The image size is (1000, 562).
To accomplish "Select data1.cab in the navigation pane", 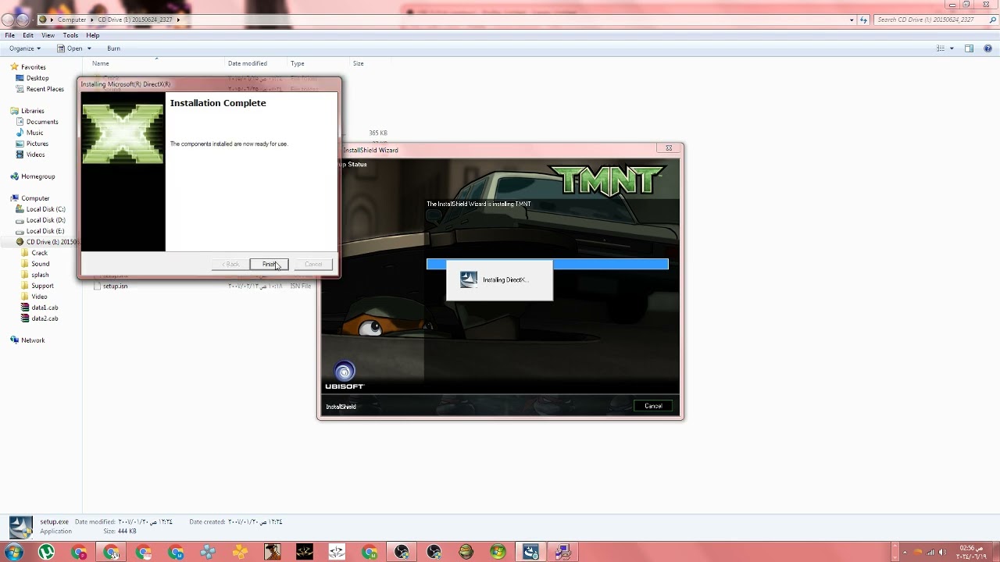I will point(45,308).
